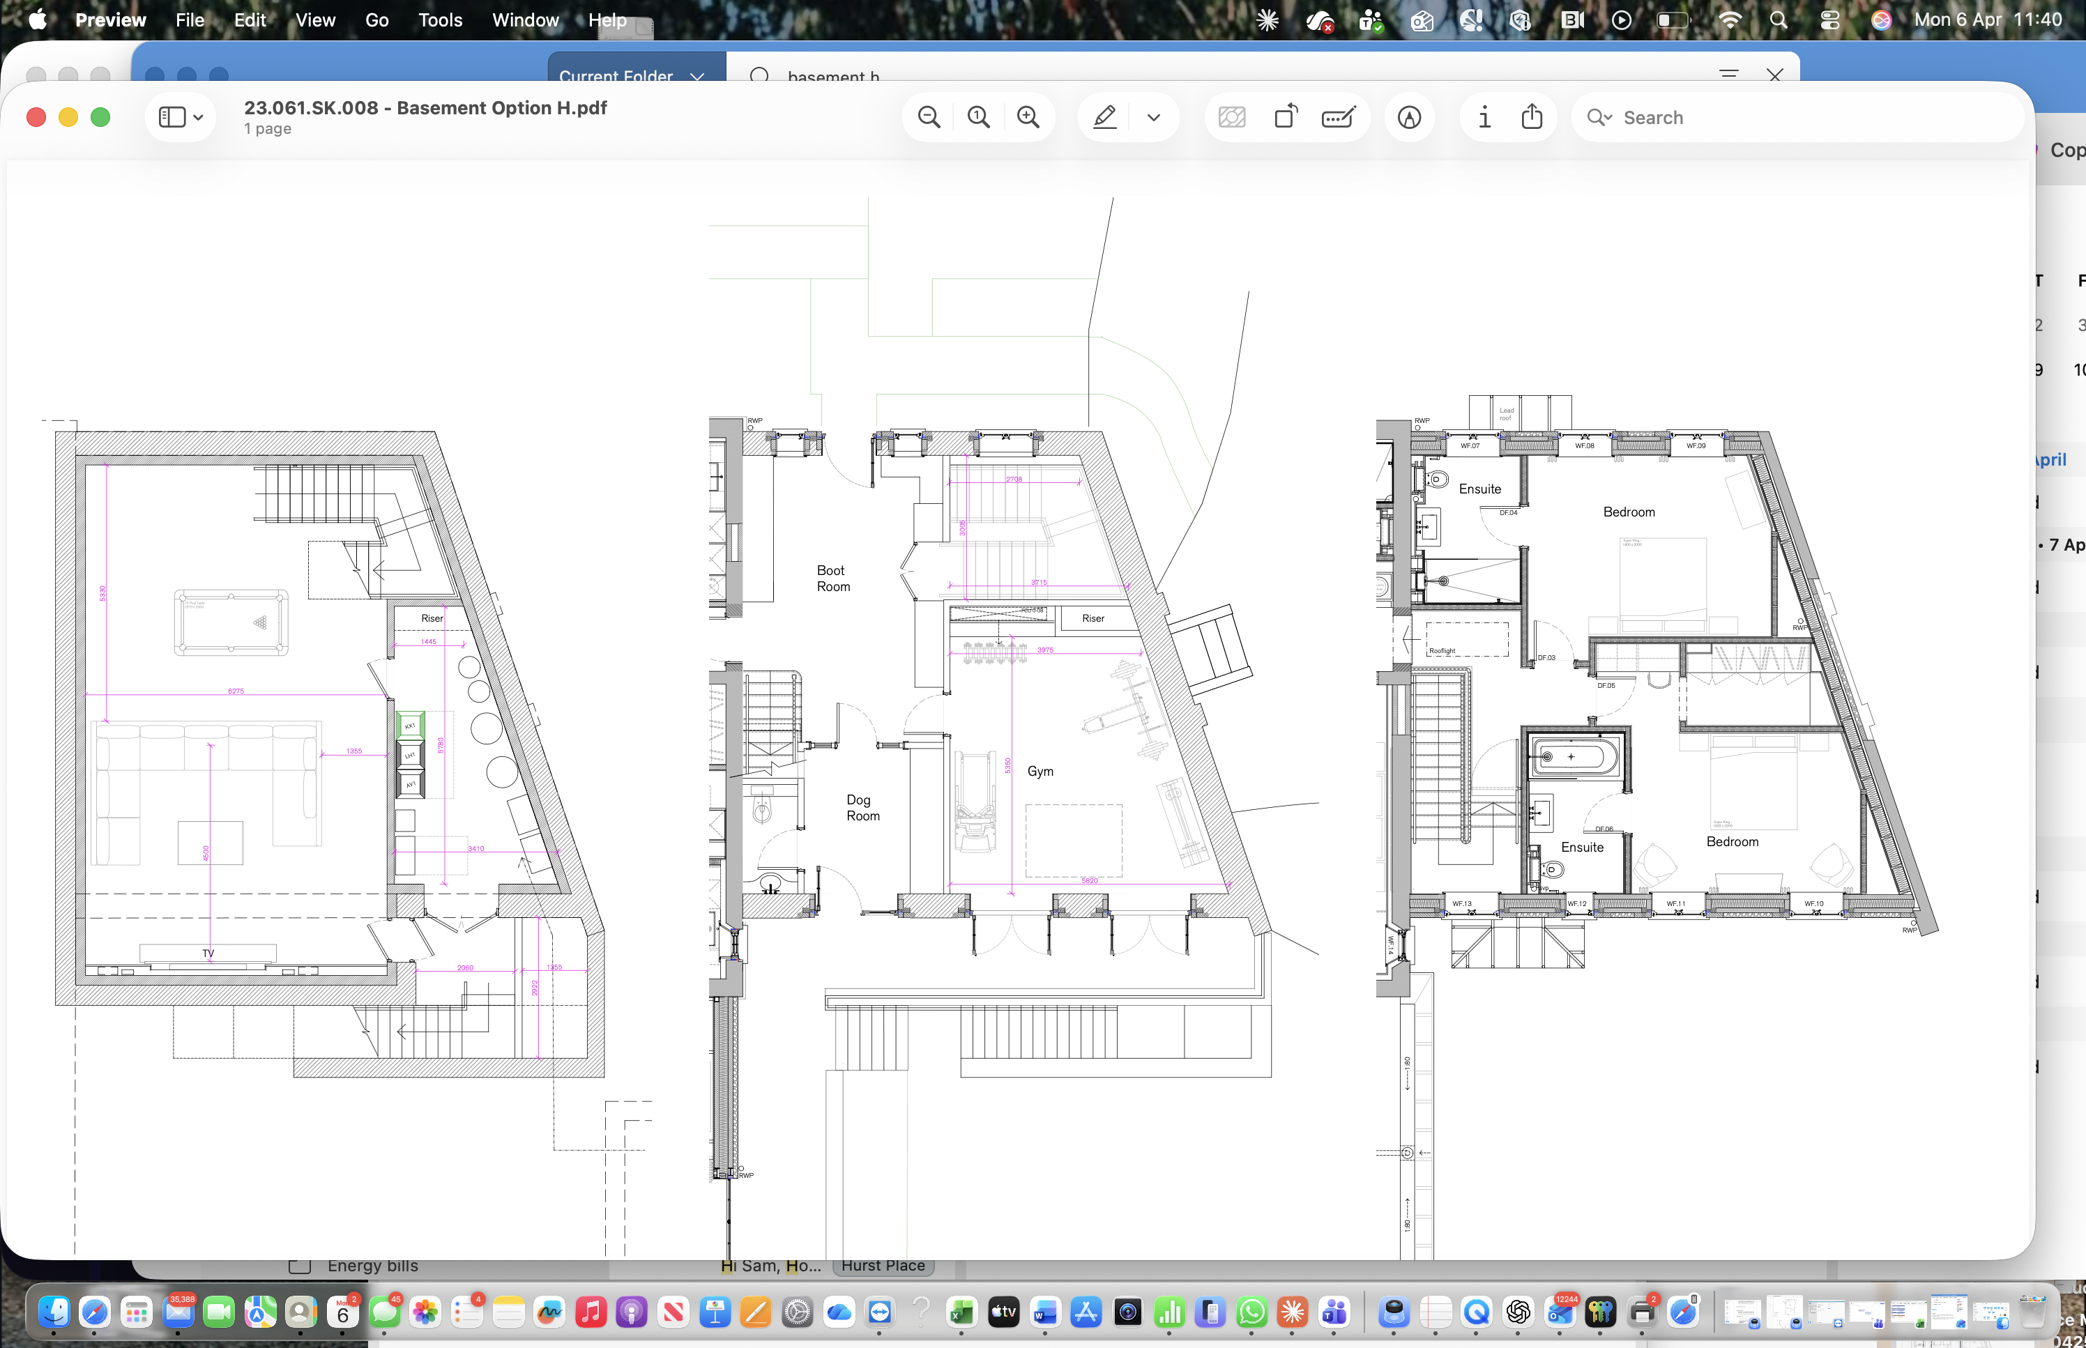Viewport: 2086px width, 1348px height.
Task: Click the Actual Size zoom icon
Action: click(979, 117)
